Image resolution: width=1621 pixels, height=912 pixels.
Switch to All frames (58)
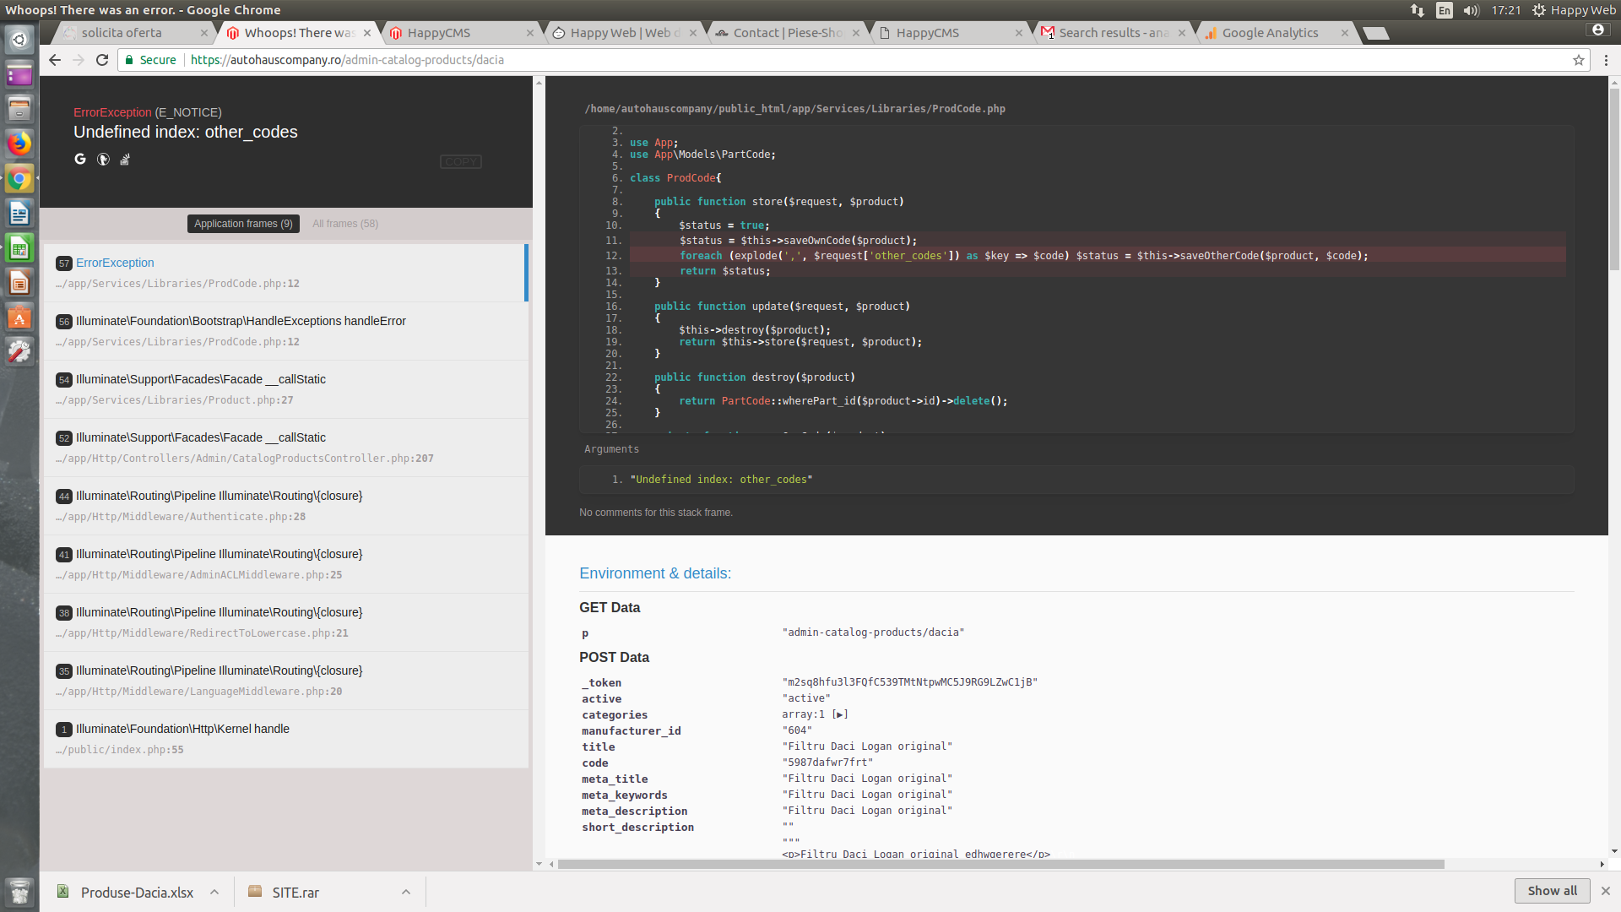[x=345, y=224]
